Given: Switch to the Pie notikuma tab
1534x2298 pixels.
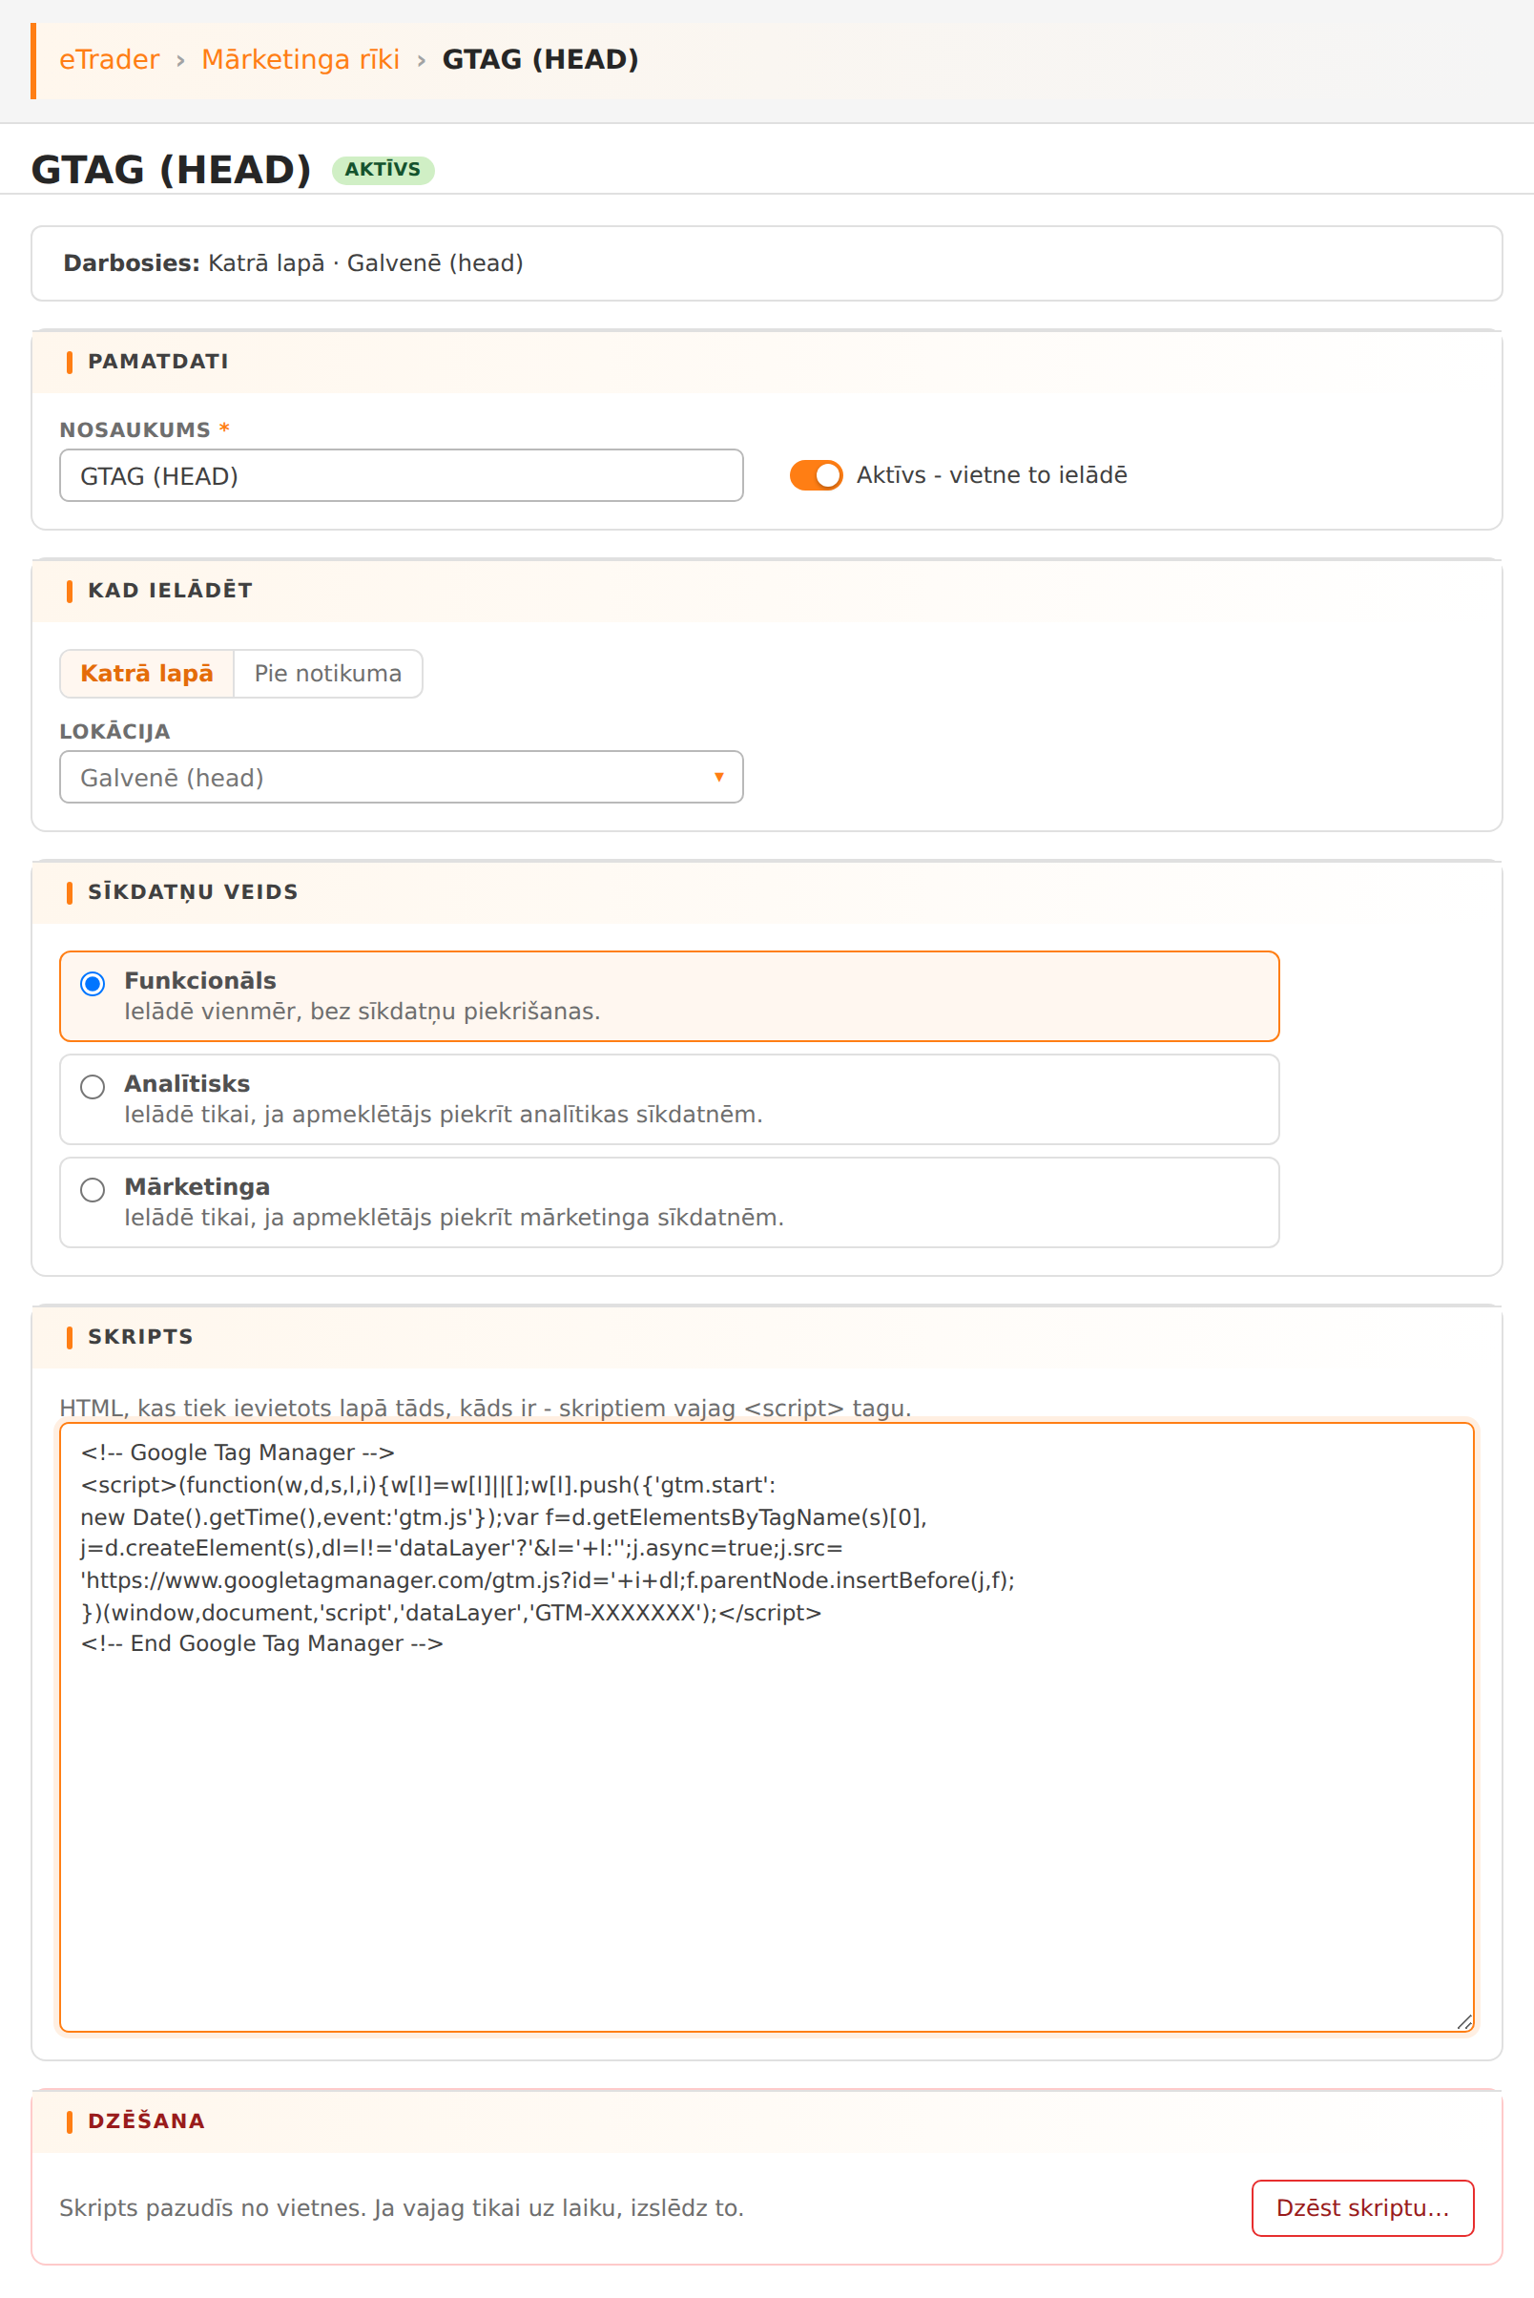Looking at the screenshot, I should [x=328, y=674].
